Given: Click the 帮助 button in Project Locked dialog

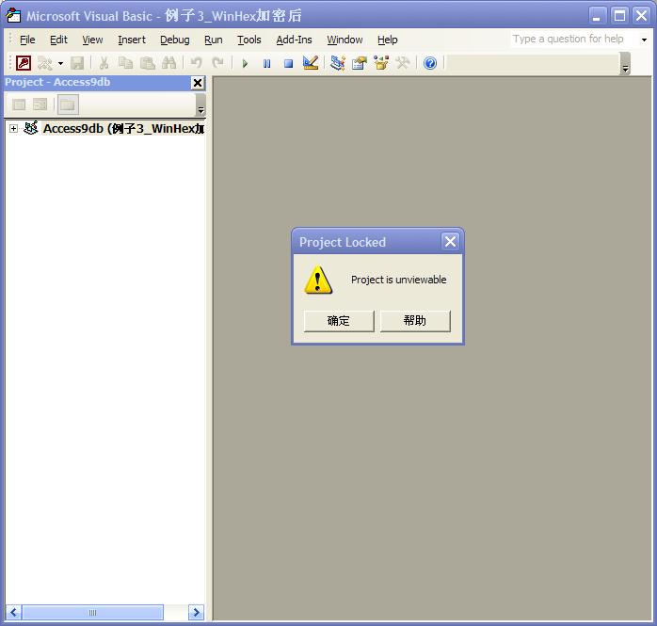Looking at the screenshot, I should point(415,321).
